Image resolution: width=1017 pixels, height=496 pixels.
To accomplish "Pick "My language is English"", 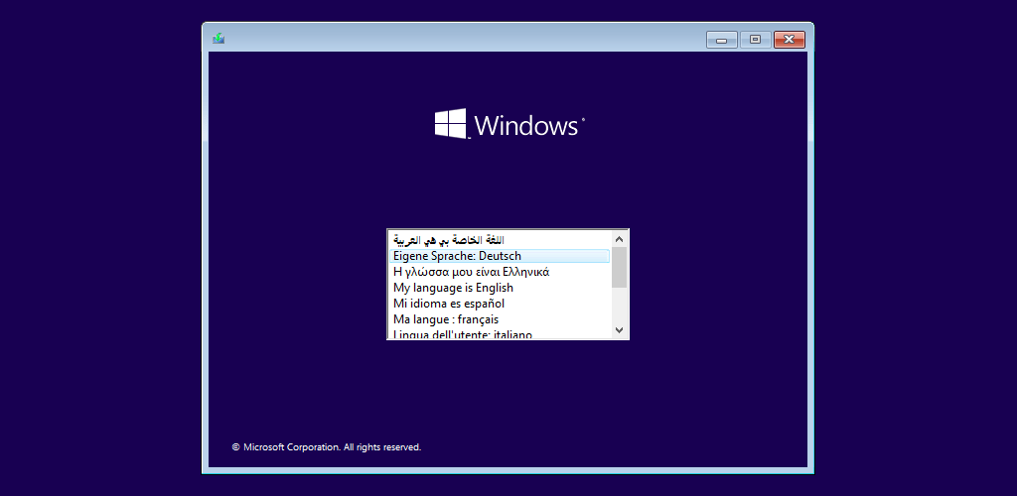I will point(500,288).
